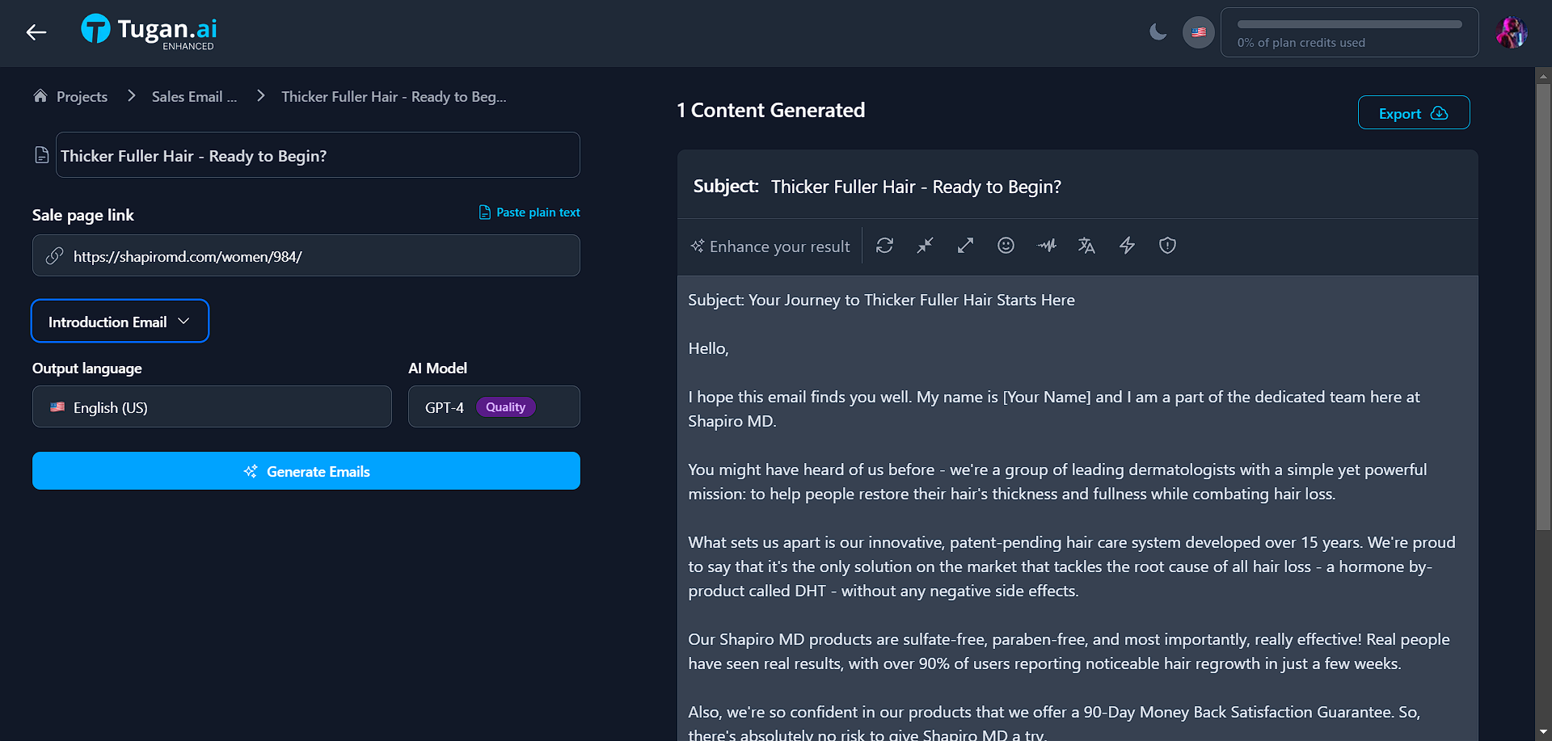The image size is (1552, 741).
Task: Edit the project title field
Action: coord(318,155)
